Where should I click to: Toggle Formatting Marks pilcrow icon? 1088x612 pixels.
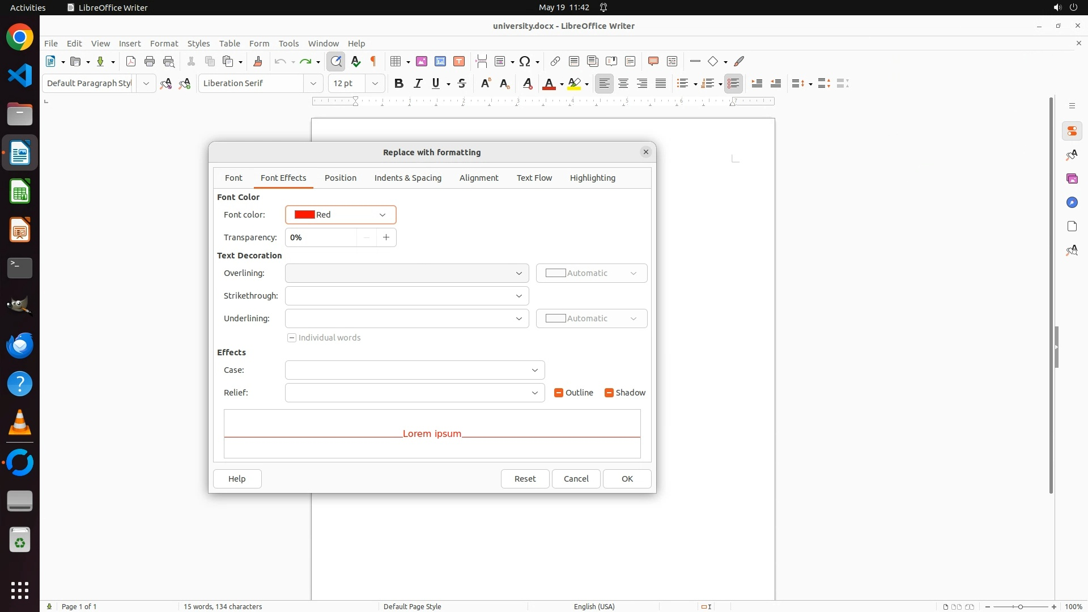(373, 61)
